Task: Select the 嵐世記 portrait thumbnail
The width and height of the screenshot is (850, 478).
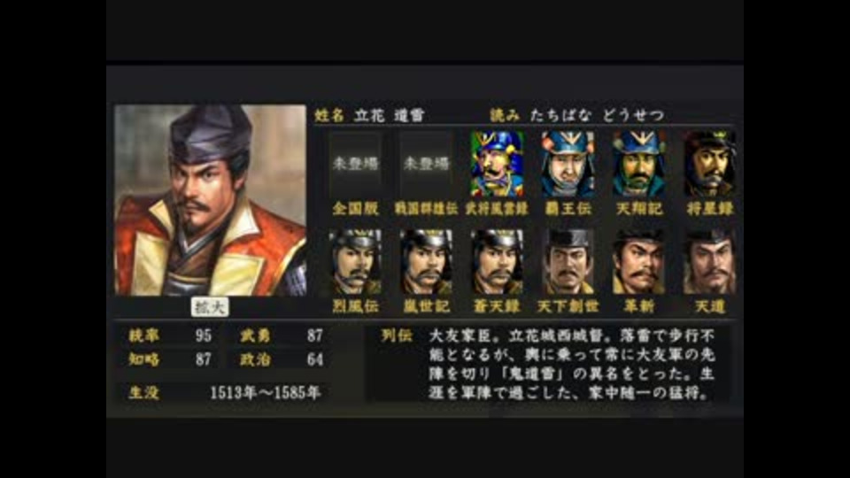Action: [426, 262]
